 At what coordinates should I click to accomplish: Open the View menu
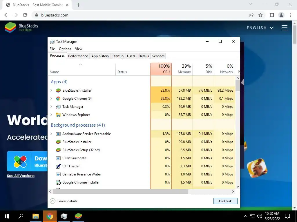click(79, 49)
